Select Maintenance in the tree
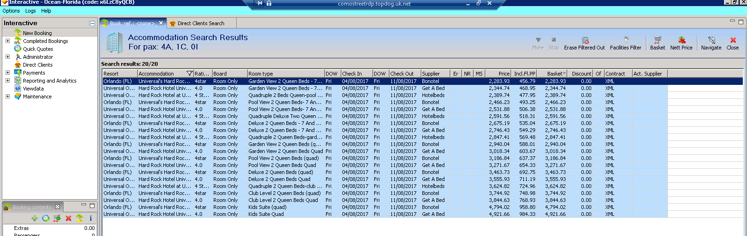 point(37,97)
